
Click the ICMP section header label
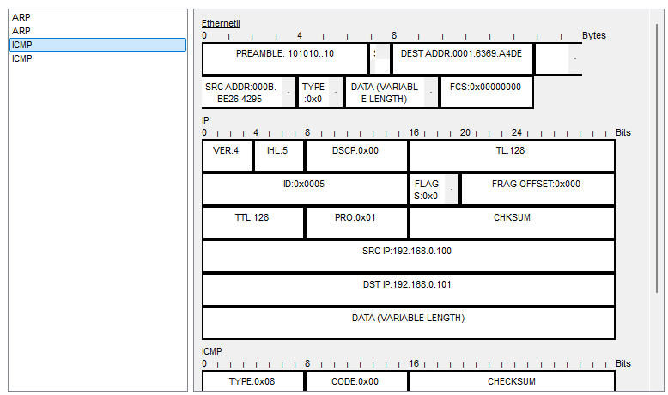coord(211,351)
